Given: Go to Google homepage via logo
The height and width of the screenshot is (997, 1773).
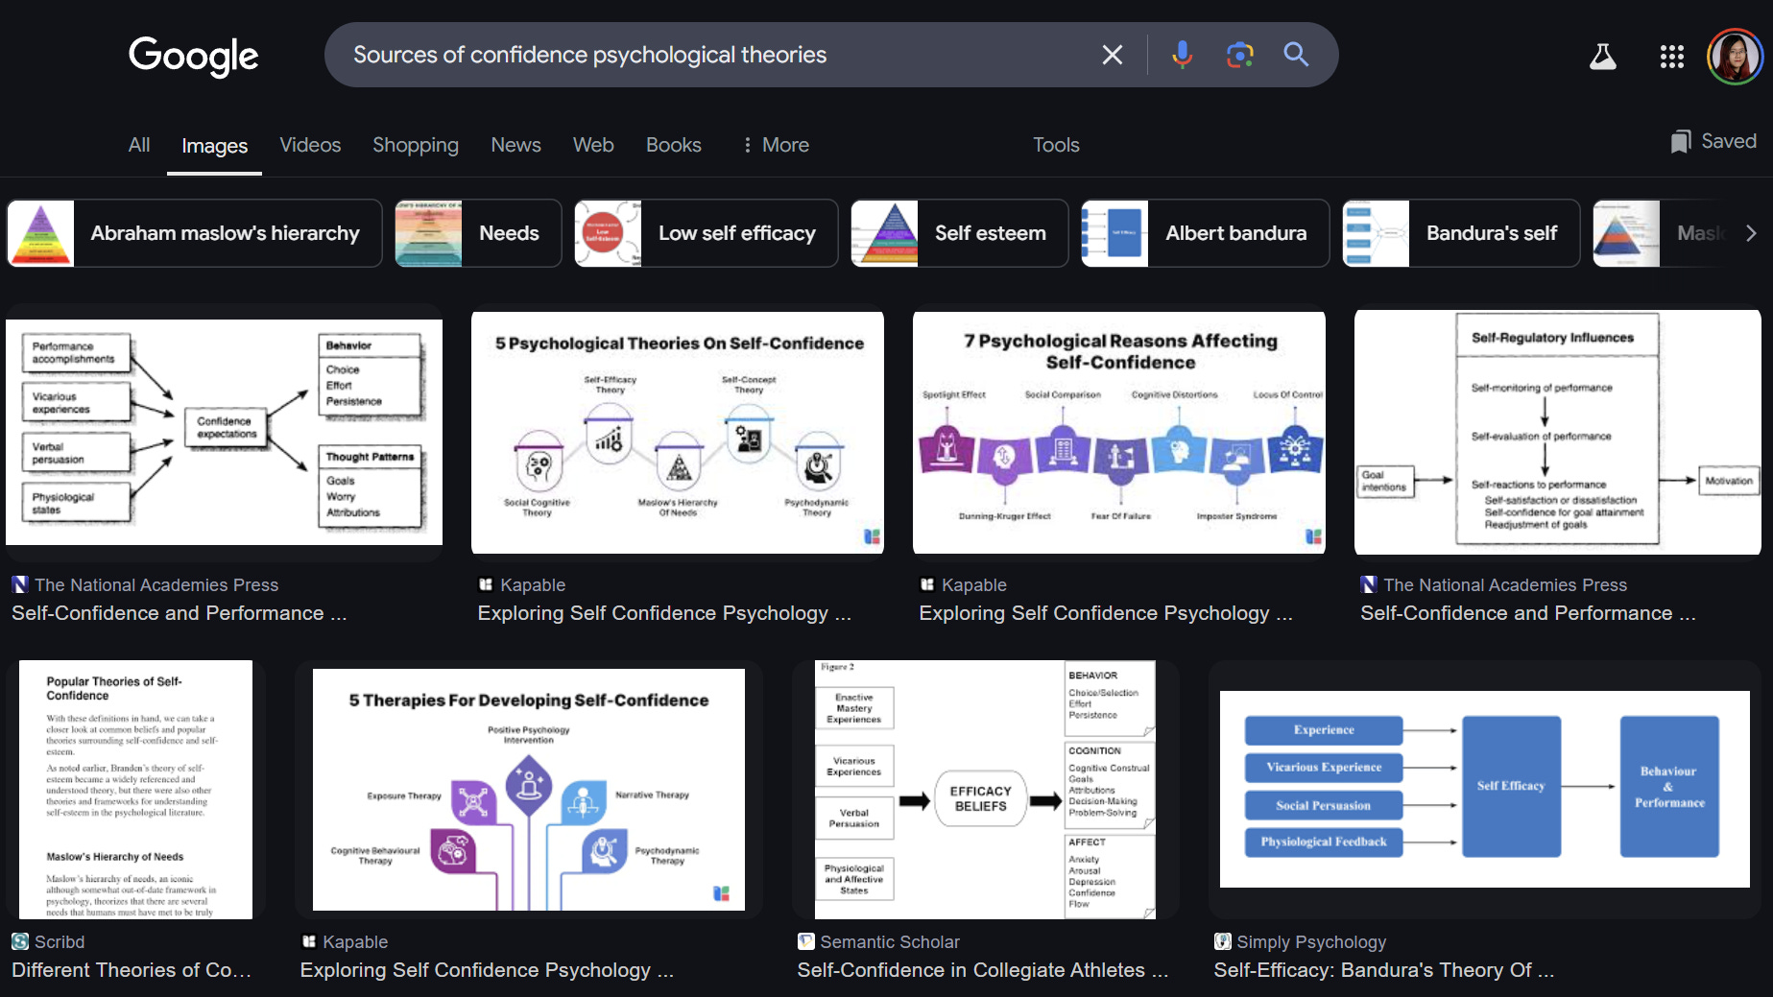Looking at the screenshot, I should 194,57.
